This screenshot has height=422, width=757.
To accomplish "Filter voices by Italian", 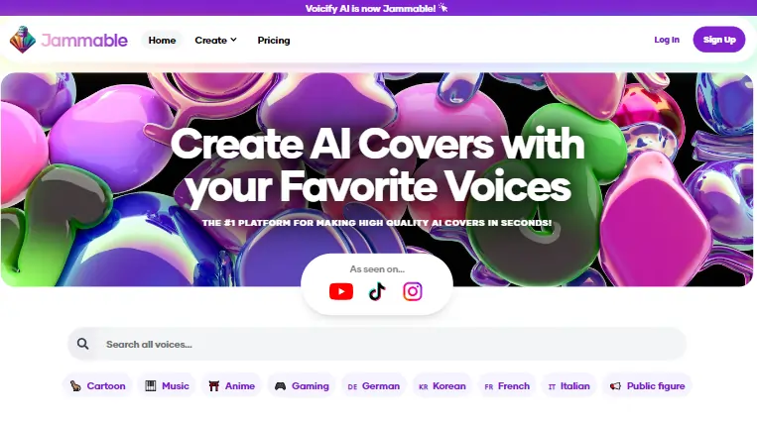I will point(569,385).
